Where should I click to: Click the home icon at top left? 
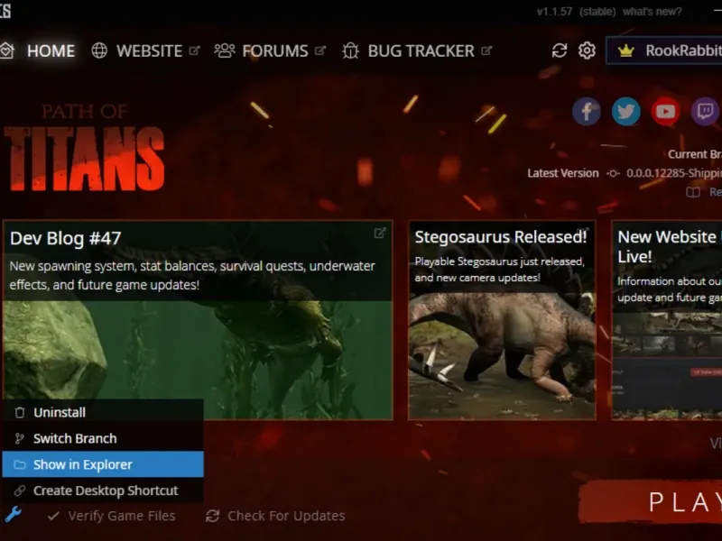click(x=7, y=50)
